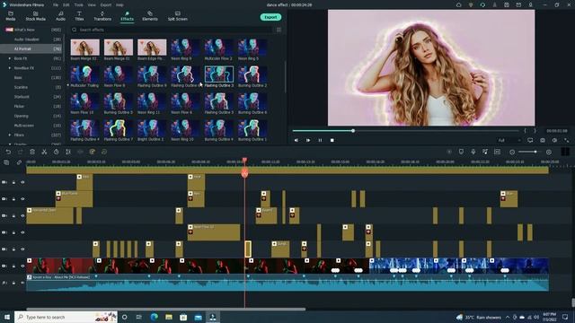Start voiceover recording with the microphone icon
The height and width of the screenshot is (323, 575).
click(x=473, y=152)
